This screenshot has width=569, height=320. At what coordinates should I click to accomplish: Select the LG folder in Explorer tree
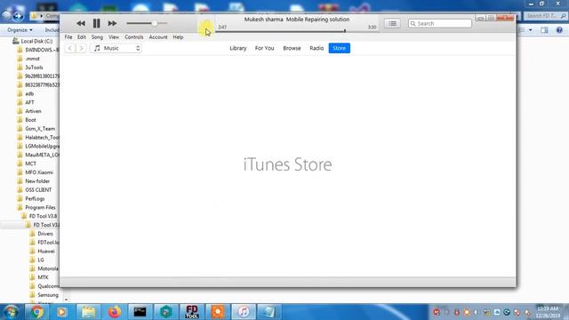coord(41,260)
